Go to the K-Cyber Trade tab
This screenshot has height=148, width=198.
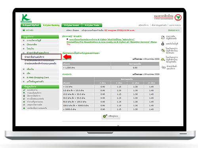92,25
